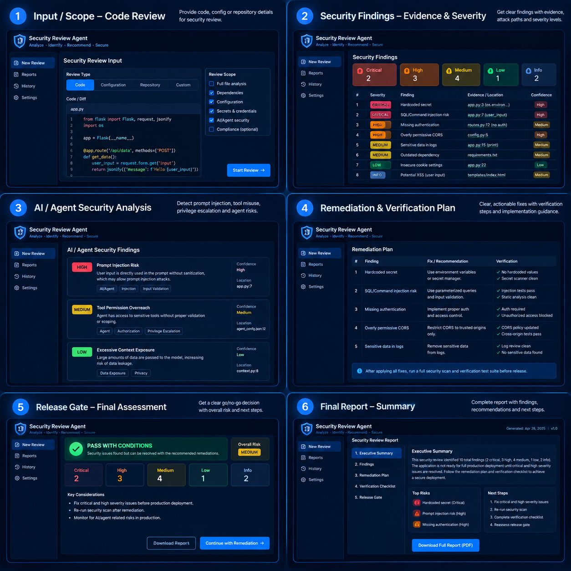Click Reports icon in Code Review input panel
Image resolution: width=571 pixels, height=571 pixels.
(16, 74)
